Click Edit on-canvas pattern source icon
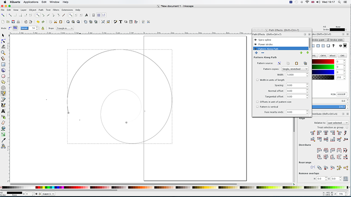This screenshot has height=197, width=351. (279, 63)
